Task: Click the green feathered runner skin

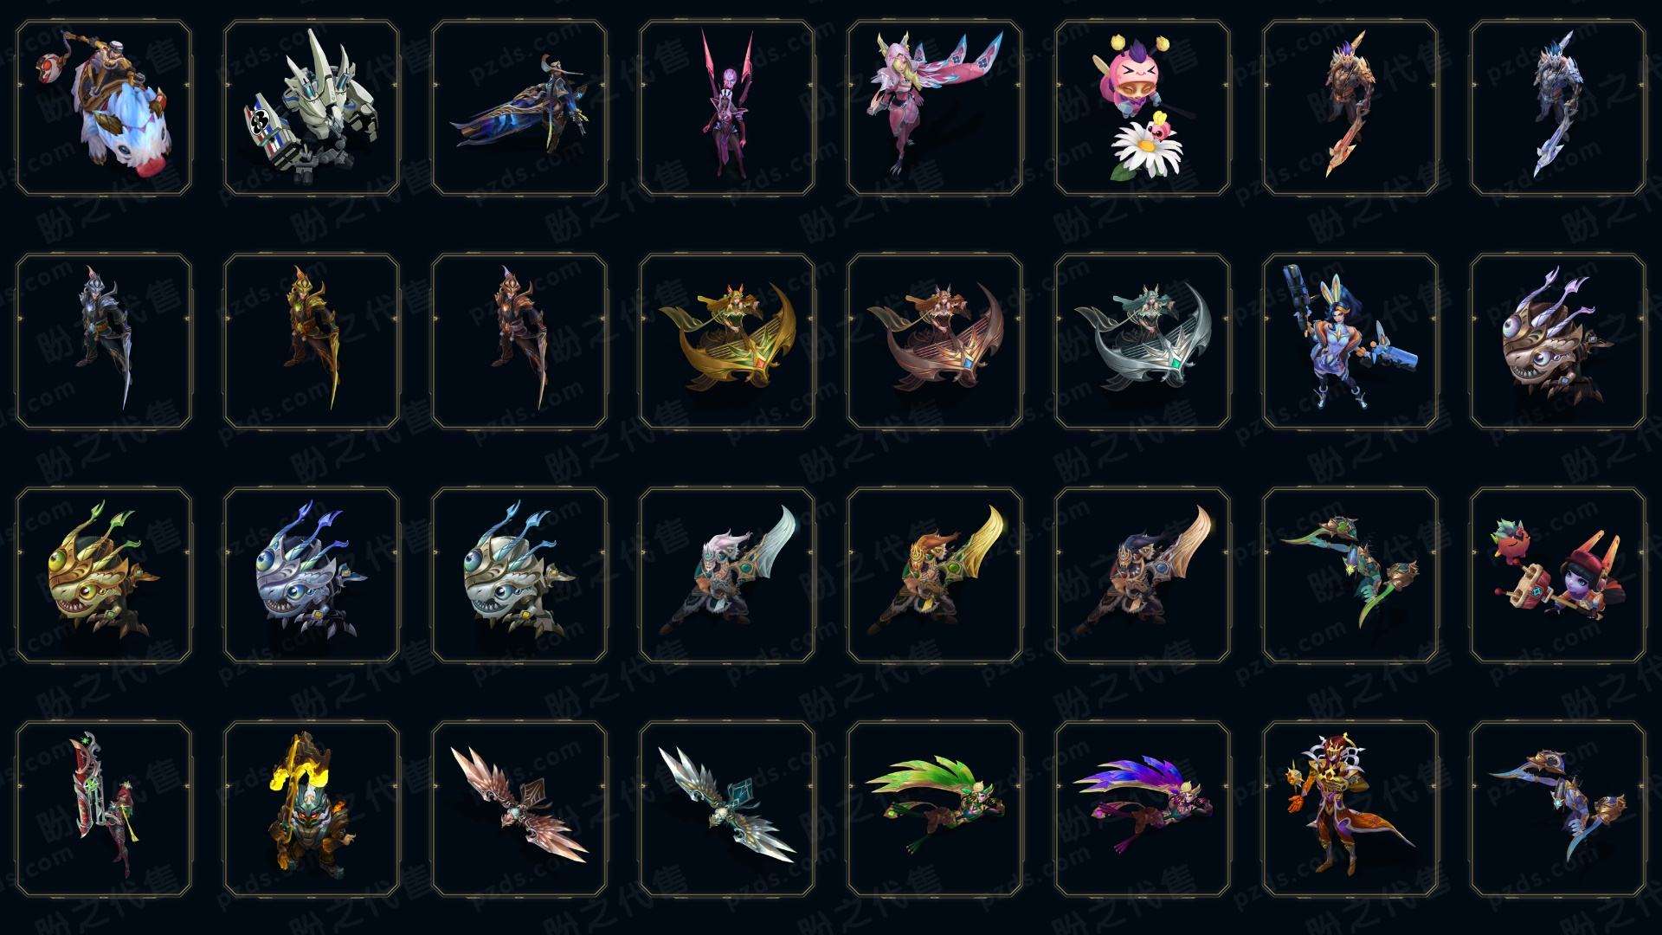Action: pos(935,809)
